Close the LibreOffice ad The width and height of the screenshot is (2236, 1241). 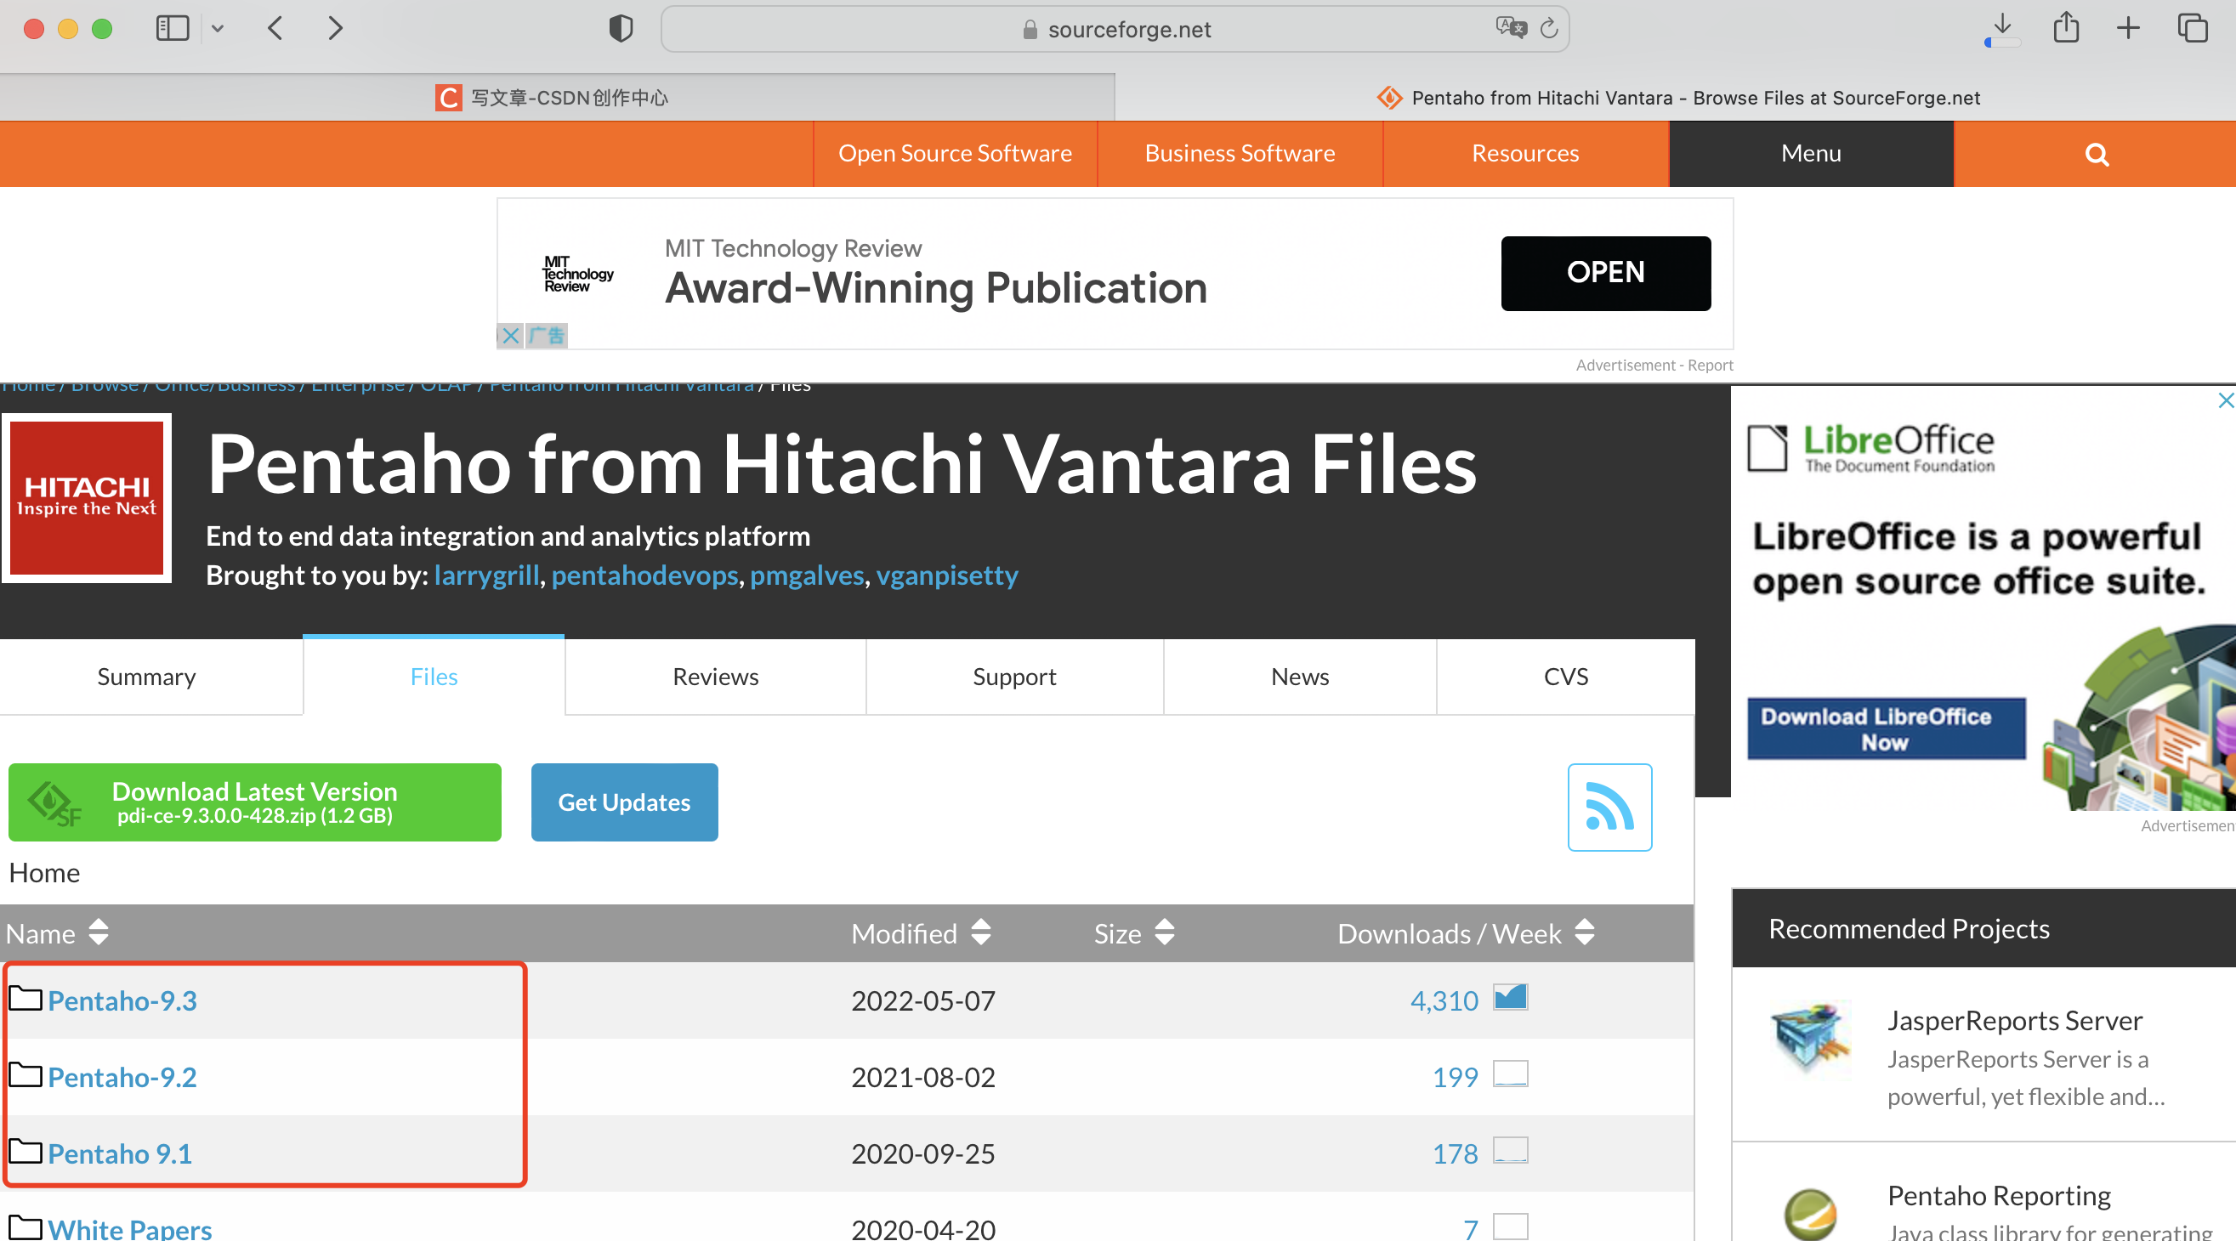tap(2225, 400)
